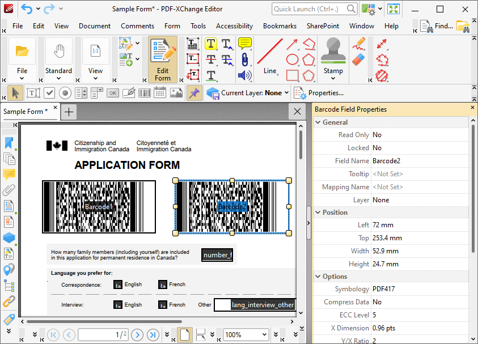Select the Pencil tool
The height and width of the screenshot is (344, 478).
pos(359,44)
